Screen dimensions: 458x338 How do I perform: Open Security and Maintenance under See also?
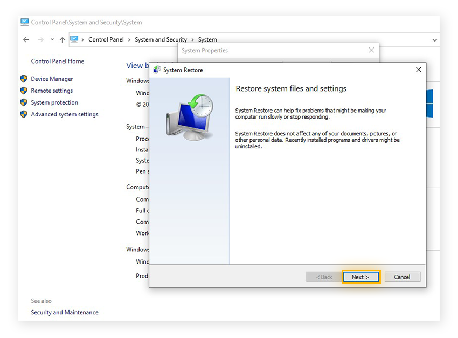[64, 312]
